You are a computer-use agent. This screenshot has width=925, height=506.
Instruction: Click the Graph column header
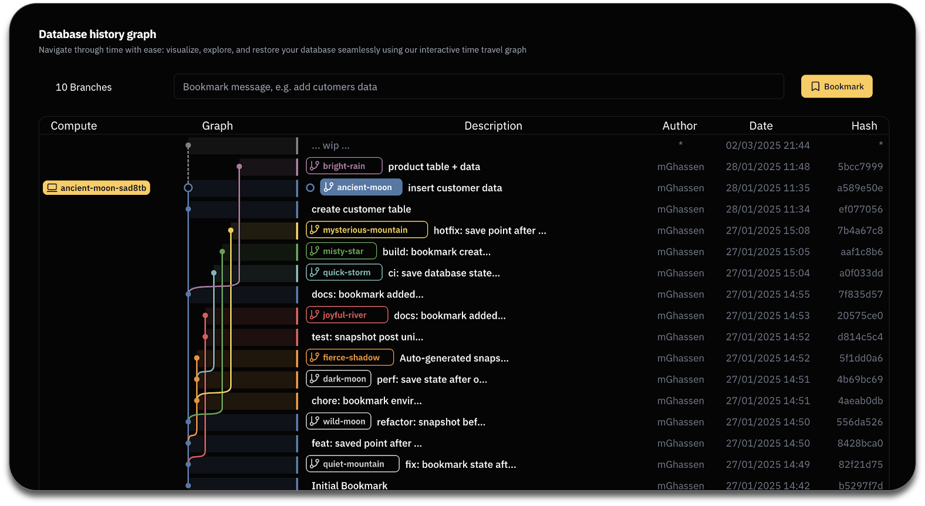click(x=218, y=126)
